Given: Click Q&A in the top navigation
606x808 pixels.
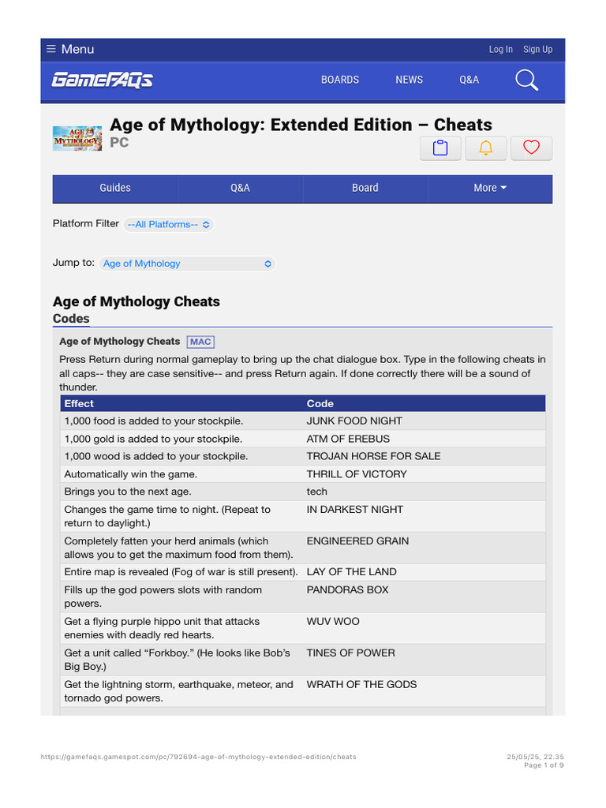Looking at the screenshot, I should click(x=469, y=80).
